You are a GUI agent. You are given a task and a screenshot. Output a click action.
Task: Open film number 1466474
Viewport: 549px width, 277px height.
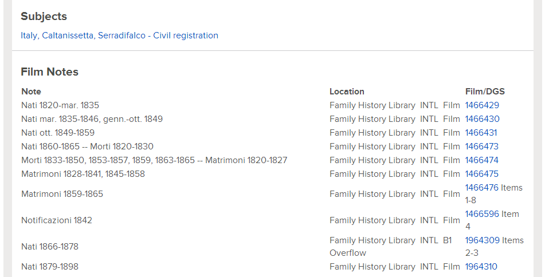click(x=482, y=160)
